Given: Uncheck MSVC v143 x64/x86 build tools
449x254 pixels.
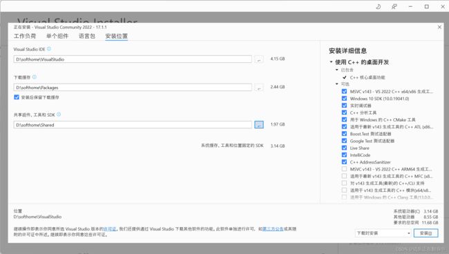Looking at the screenshot, I should pyautogui.click(x=344, y=92).
